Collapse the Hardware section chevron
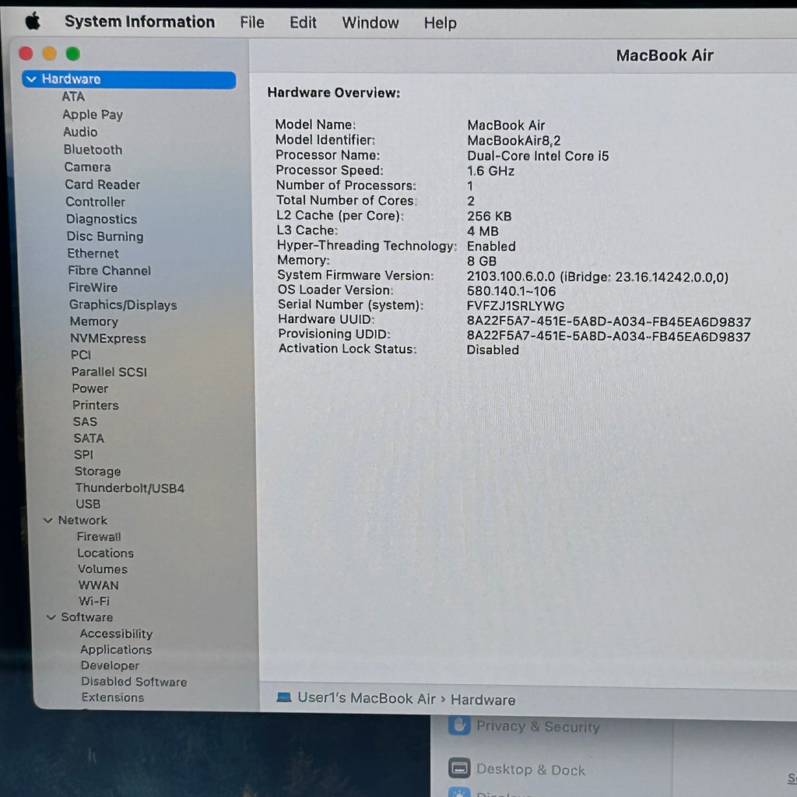Viewport: 797px width, 797px height. [x=31, y=79]
